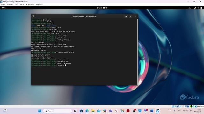Image resolution: width=204 pixels, height=114 pixels.
Task: Click the 'ressource printer liberee' output line
Action: [x=42, y=58]
